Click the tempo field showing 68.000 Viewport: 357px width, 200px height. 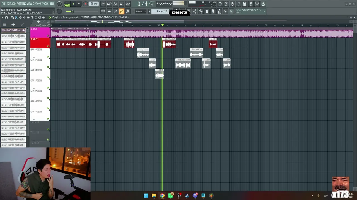click(x=94, y=4)
